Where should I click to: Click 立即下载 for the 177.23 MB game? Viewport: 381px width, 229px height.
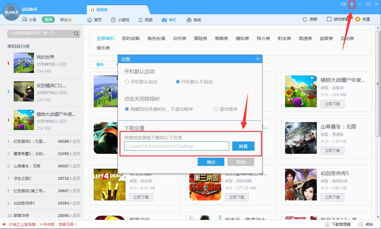pyautogui.click(x=237, y=197)
